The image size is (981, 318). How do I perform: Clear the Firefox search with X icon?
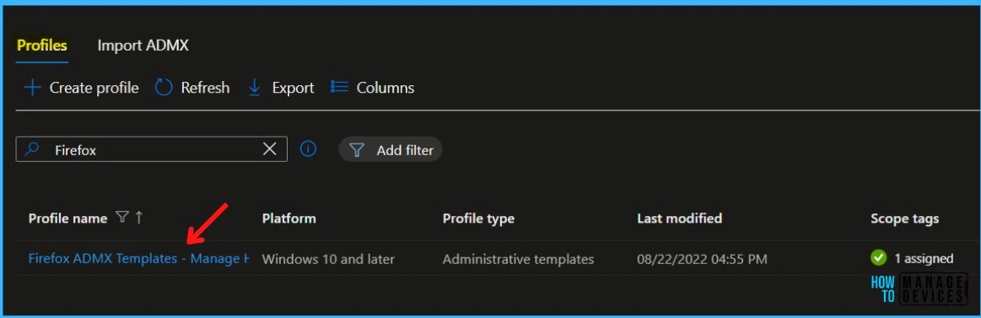[270, 149]
